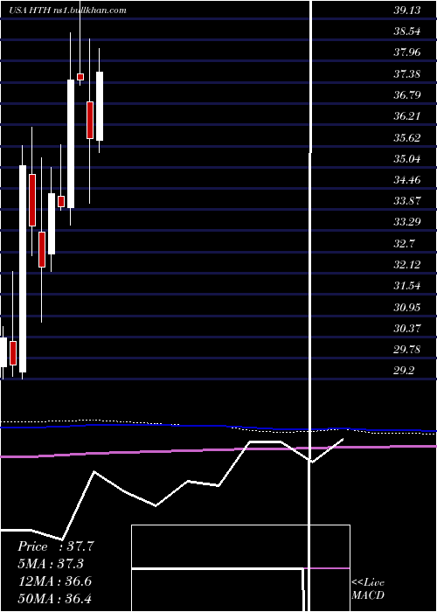Select the tallest white candlestick from 29.2 to 35
Image resolution: width=437 pixels, height=612 pixels.
click(x=23, y=269)
